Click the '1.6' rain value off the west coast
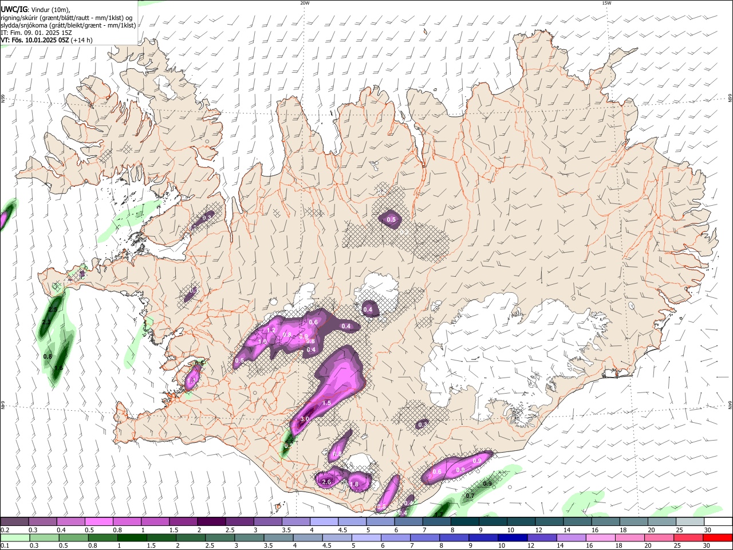This screenshot has height=550, width=733. pos(58,368)
